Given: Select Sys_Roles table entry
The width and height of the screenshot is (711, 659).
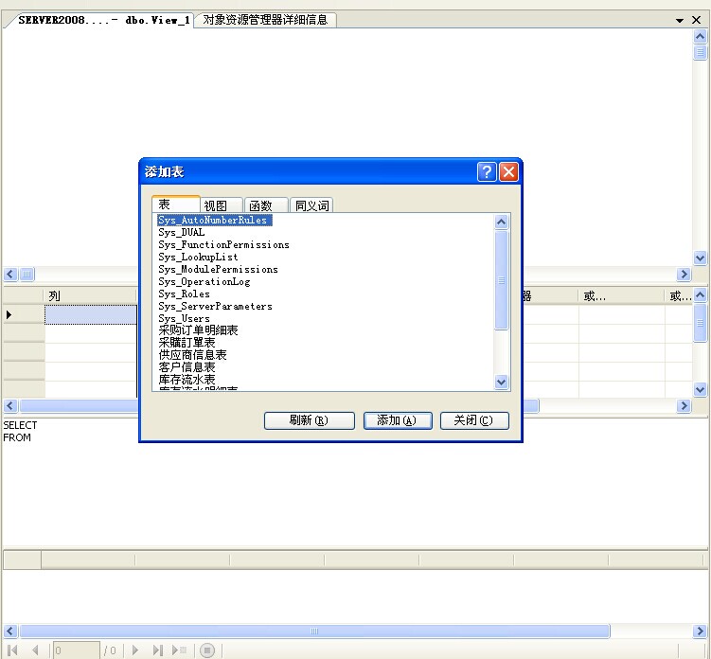Looking at the screenshot, I should pyautogui.click(x=184, y=294).
